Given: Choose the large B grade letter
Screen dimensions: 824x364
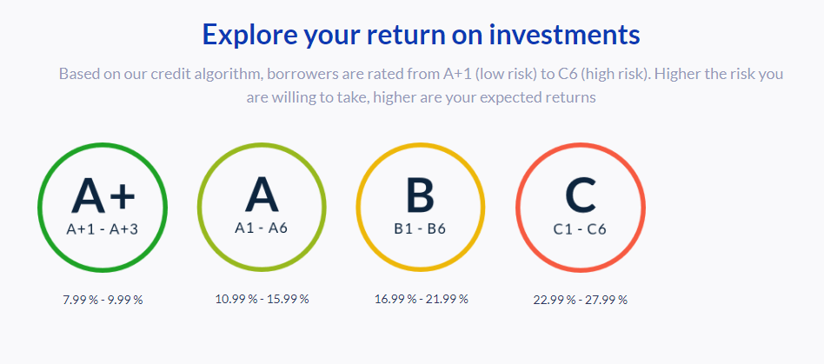Looking at the screenshot, I should pos(421,195).
